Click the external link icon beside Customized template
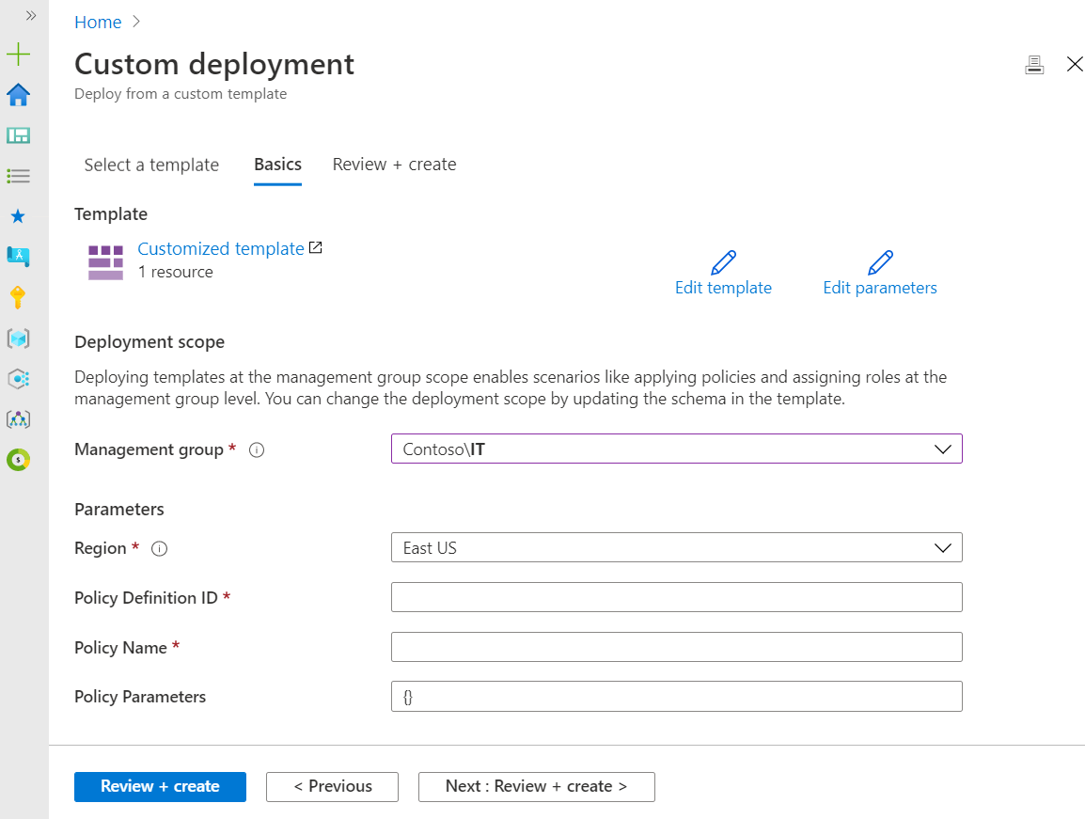Image resolution: width=1085 pixels, height=819 pixels. 316,247
